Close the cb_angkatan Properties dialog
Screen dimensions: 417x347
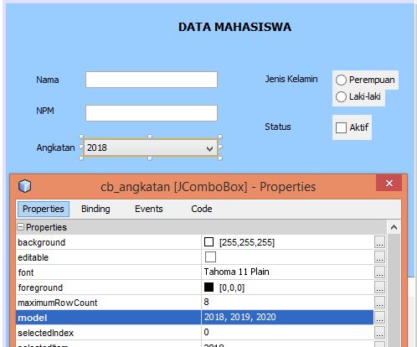click(389, 184)
